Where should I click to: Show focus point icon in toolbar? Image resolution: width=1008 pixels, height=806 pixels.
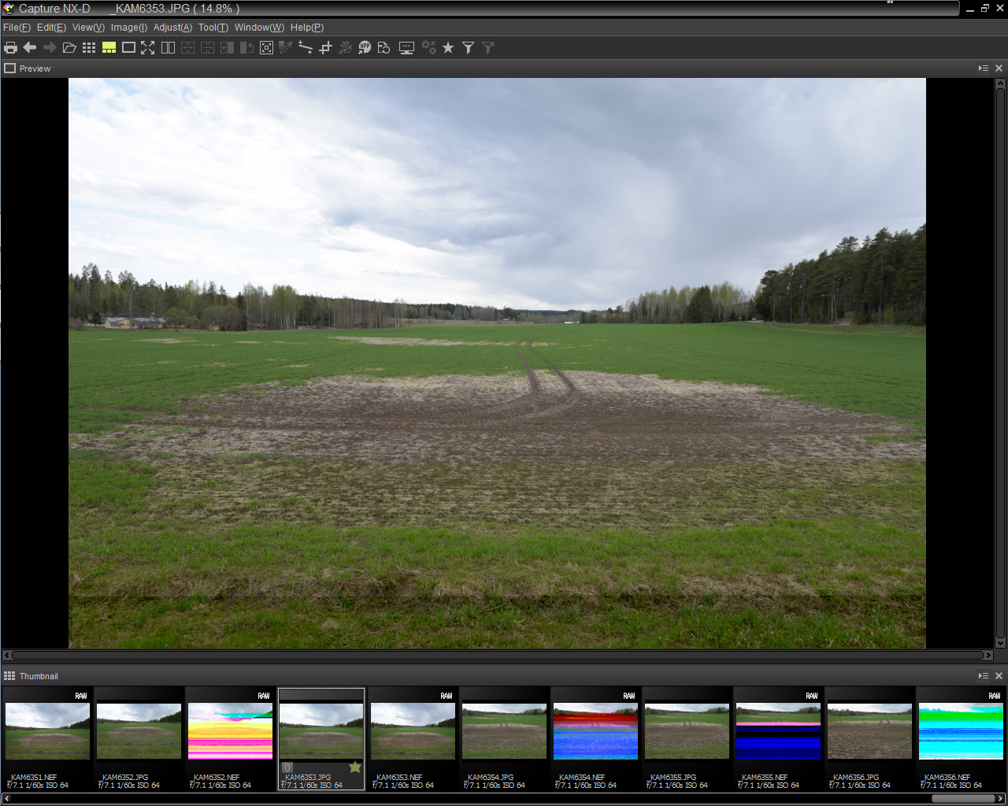[x=266, y=48]
